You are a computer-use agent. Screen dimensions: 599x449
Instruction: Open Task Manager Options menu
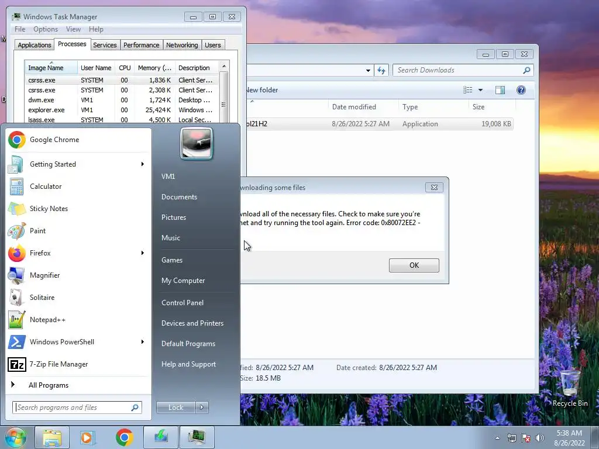click(46, 29)
